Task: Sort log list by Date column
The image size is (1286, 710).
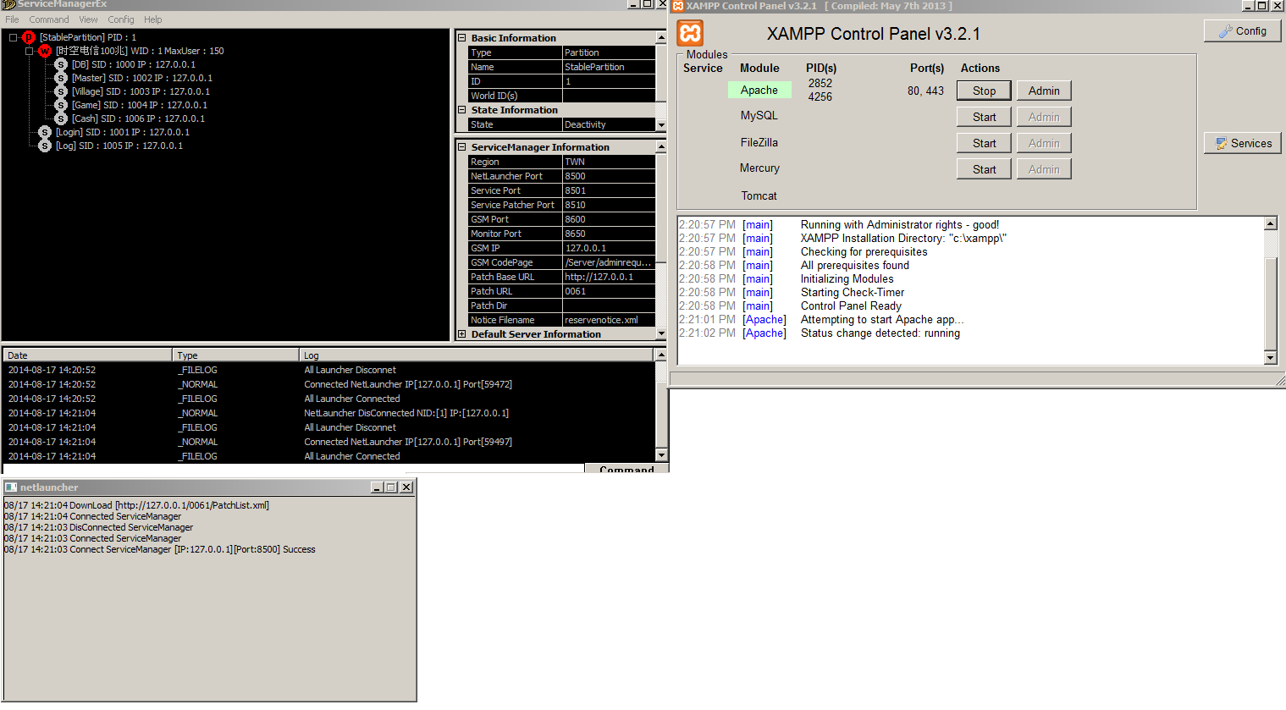Action: pyautogui.click(x=88, y=355)
